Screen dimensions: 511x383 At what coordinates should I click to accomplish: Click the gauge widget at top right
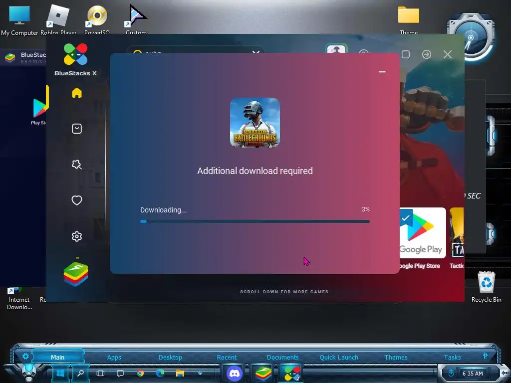(471, 37)
